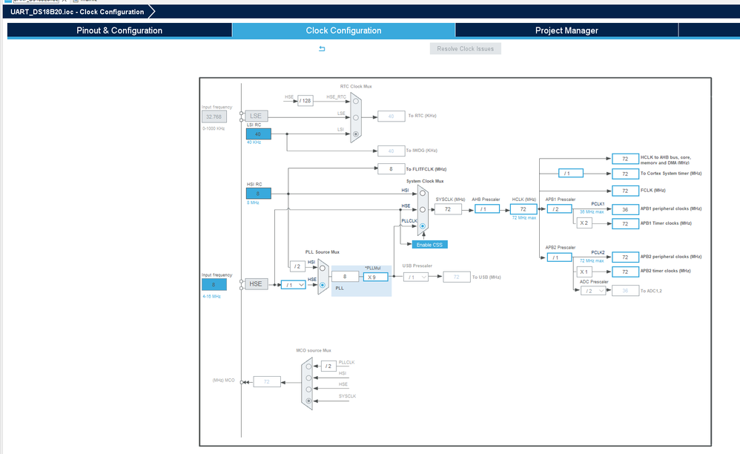Image resolution: width=740 pixels, height=454 pixels.
Task: Click the HCLK (MHz) value field
Action: pyautogui.click(x=523, y=209)
